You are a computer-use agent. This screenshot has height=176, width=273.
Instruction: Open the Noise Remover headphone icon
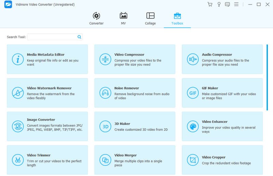pos(105,93)
